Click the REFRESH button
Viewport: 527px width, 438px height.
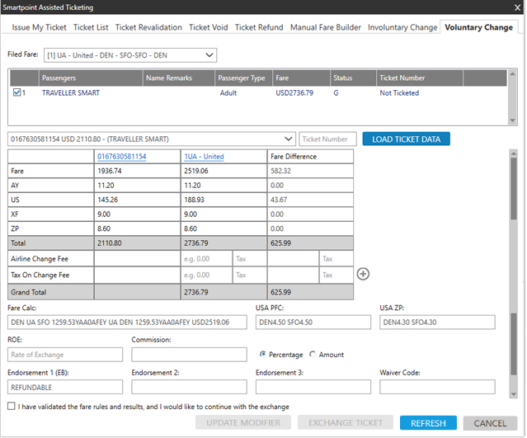428,423
